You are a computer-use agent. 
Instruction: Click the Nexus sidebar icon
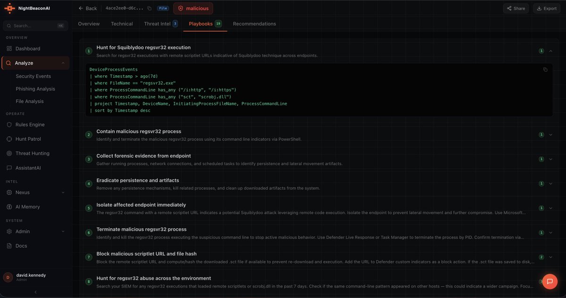(x=9, y=193)
